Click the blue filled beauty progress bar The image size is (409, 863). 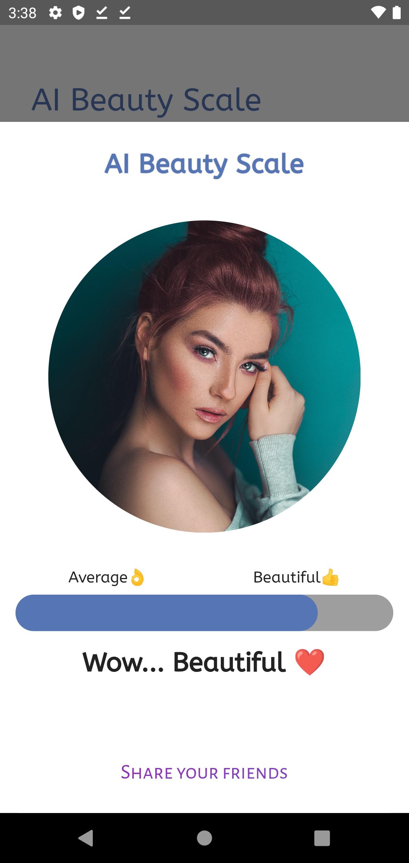(x=166, y=612)
